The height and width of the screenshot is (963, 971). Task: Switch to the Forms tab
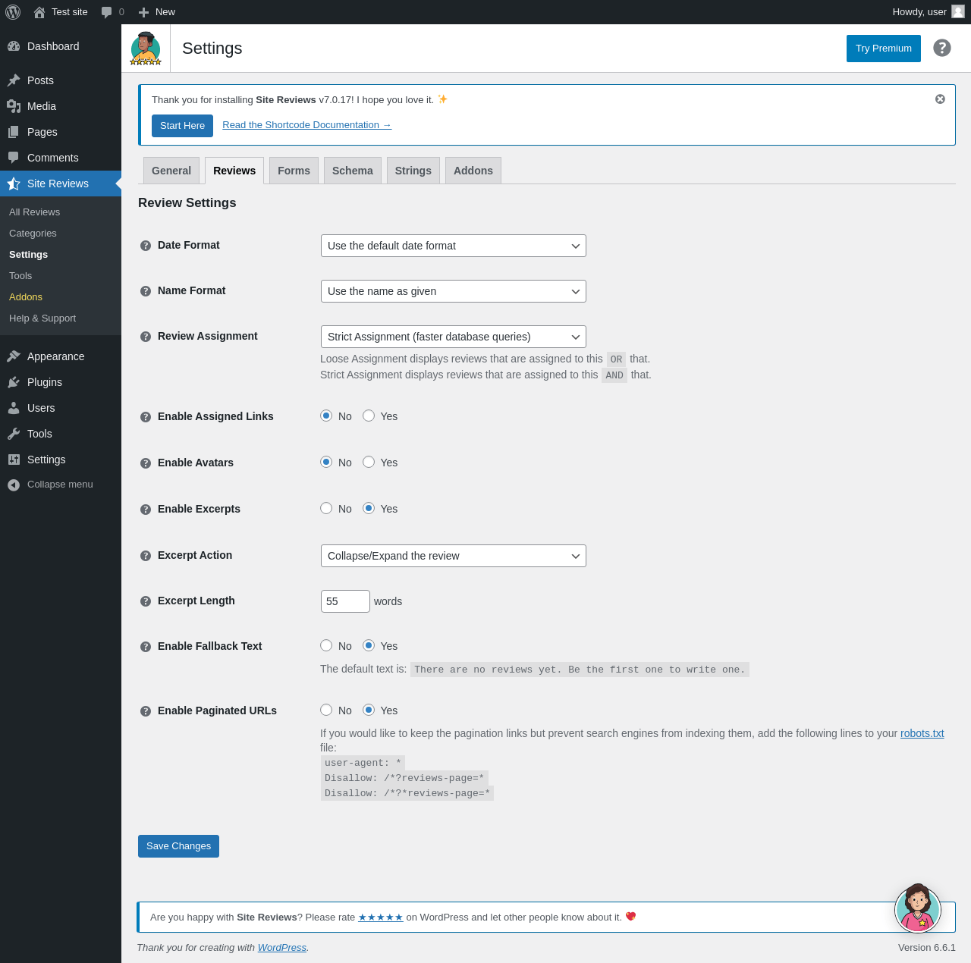point(294,171)
